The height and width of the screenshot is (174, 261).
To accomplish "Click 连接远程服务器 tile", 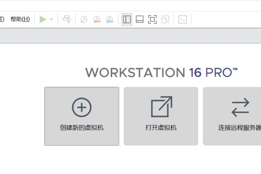I will pos(232,116).
